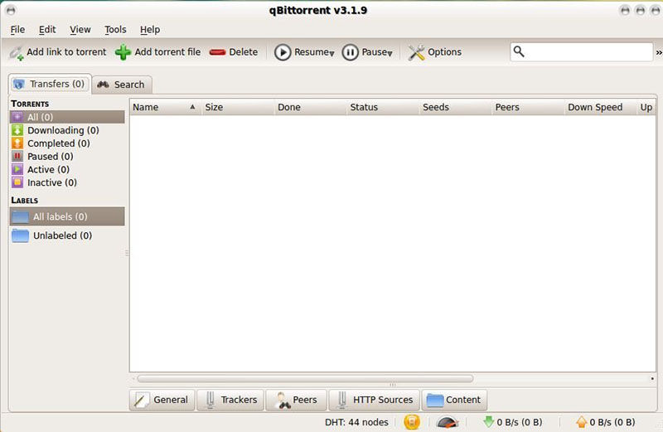Click the green plus Add torrent file icon

tap(123, 52)
